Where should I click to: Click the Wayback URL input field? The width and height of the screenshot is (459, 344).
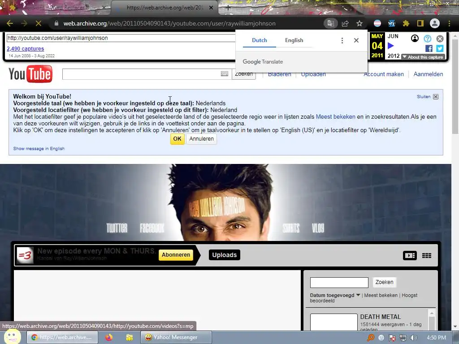click(121, 38)
